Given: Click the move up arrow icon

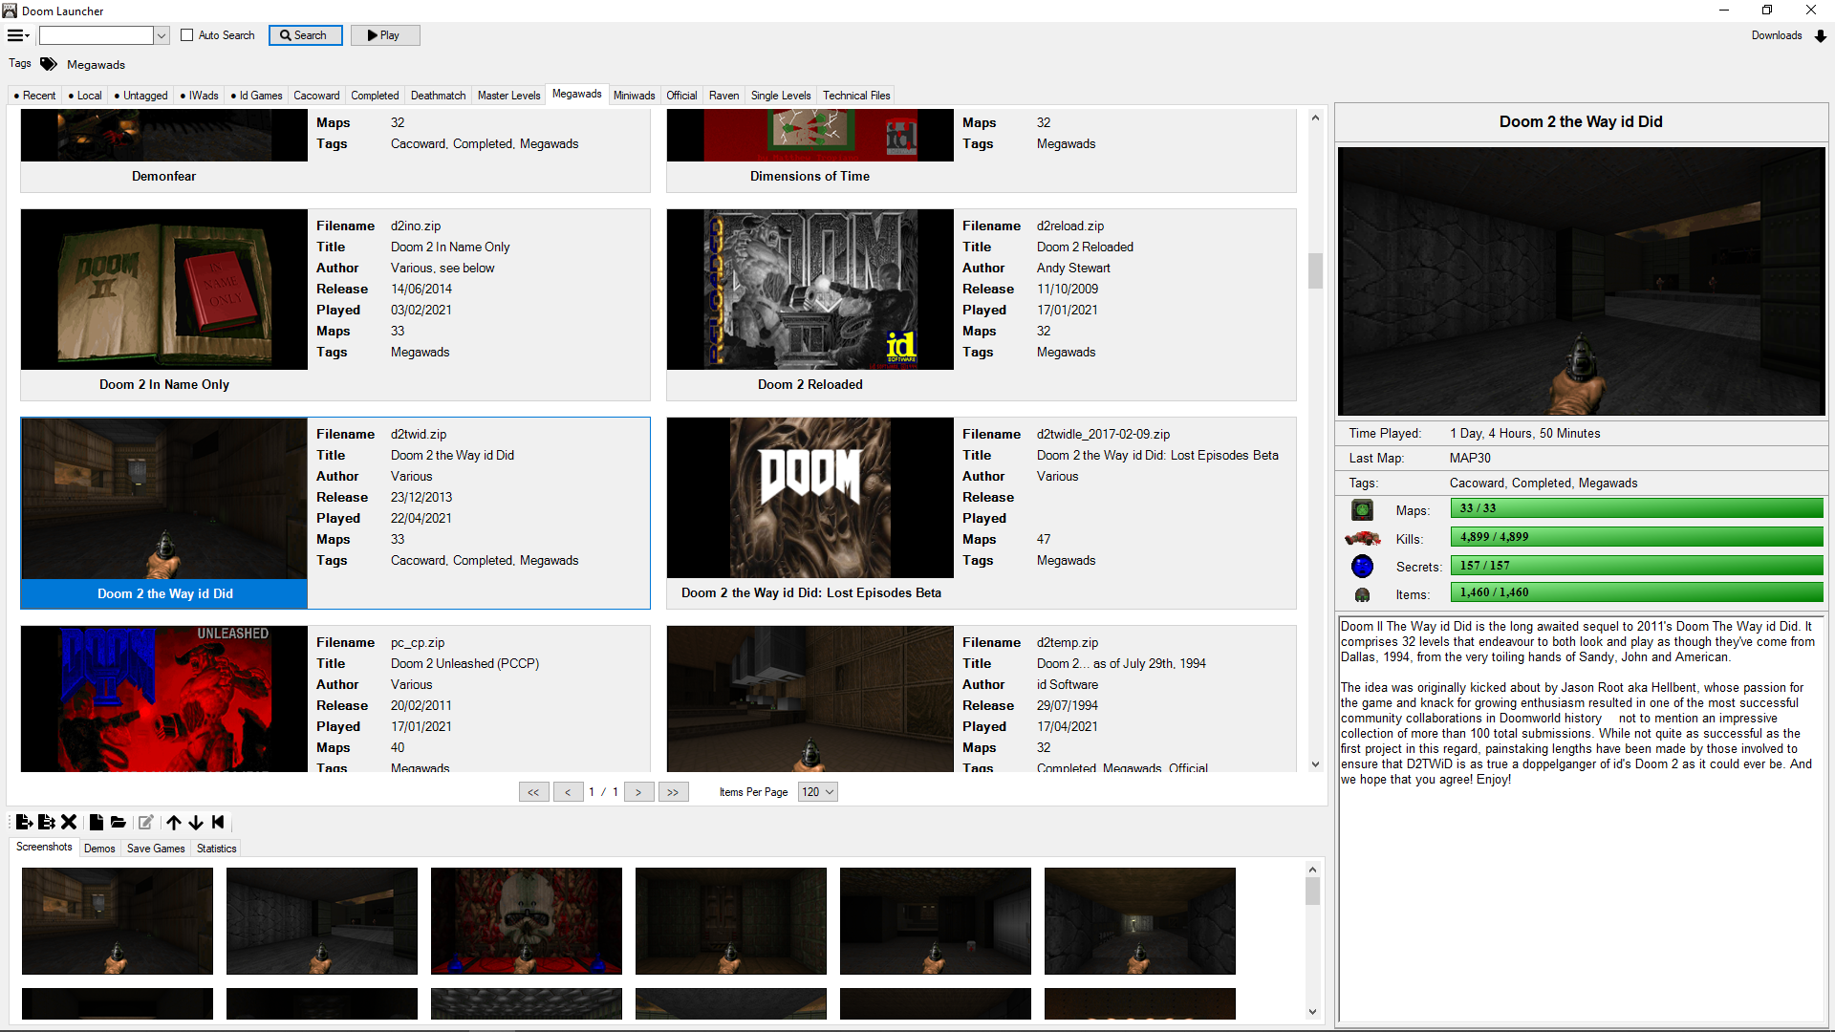Looking at the screenshot, I should pos(174,822).
